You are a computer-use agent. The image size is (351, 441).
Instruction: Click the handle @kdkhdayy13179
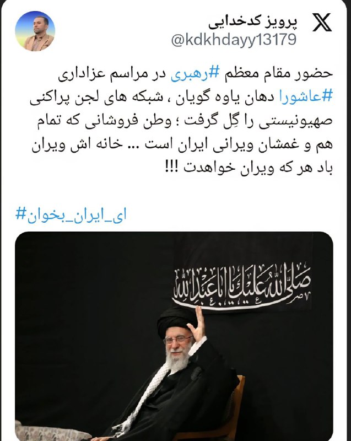click(x=234, y=40)
